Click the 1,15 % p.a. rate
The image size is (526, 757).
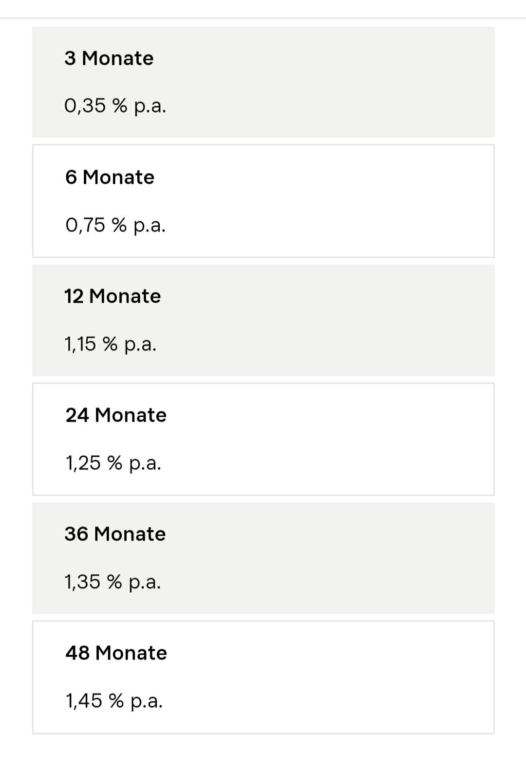111,344
